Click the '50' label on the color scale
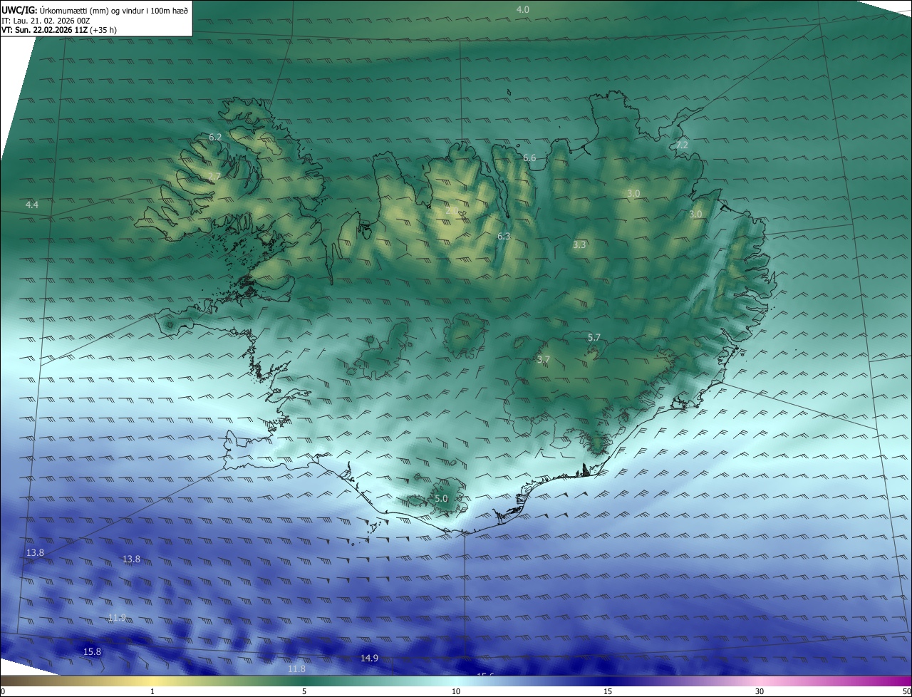Screen dimensions: 912x697 pyautogui.click(x=906, y=691)
